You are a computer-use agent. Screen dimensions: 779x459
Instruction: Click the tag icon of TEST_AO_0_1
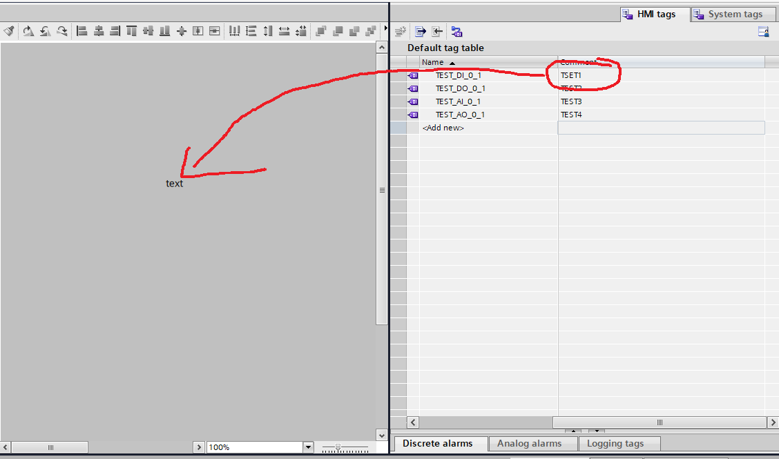click(413, 115)
